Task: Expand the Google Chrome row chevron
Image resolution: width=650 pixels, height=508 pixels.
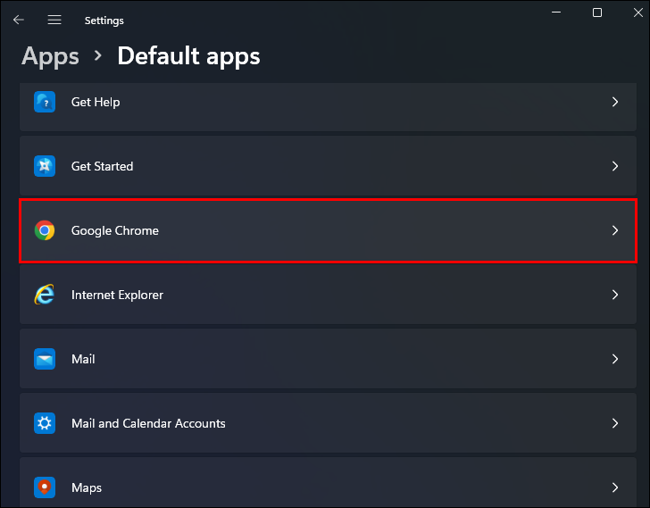Action: pos(614,230)
